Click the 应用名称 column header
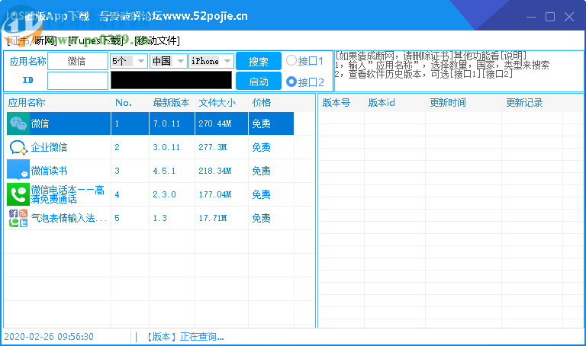The height and width of the screenshot is (346, 586). (x=27, y=103)
